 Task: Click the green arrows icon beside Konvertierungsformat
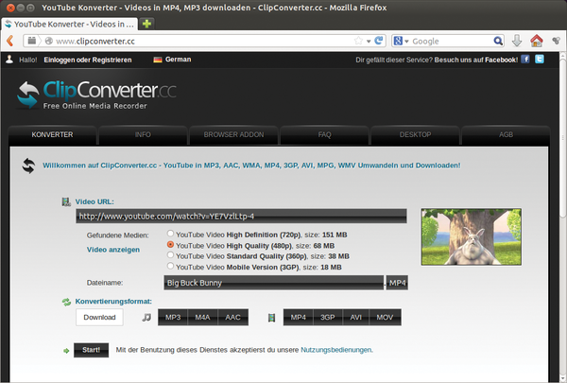pyautogui.click(x=66, y=302)
